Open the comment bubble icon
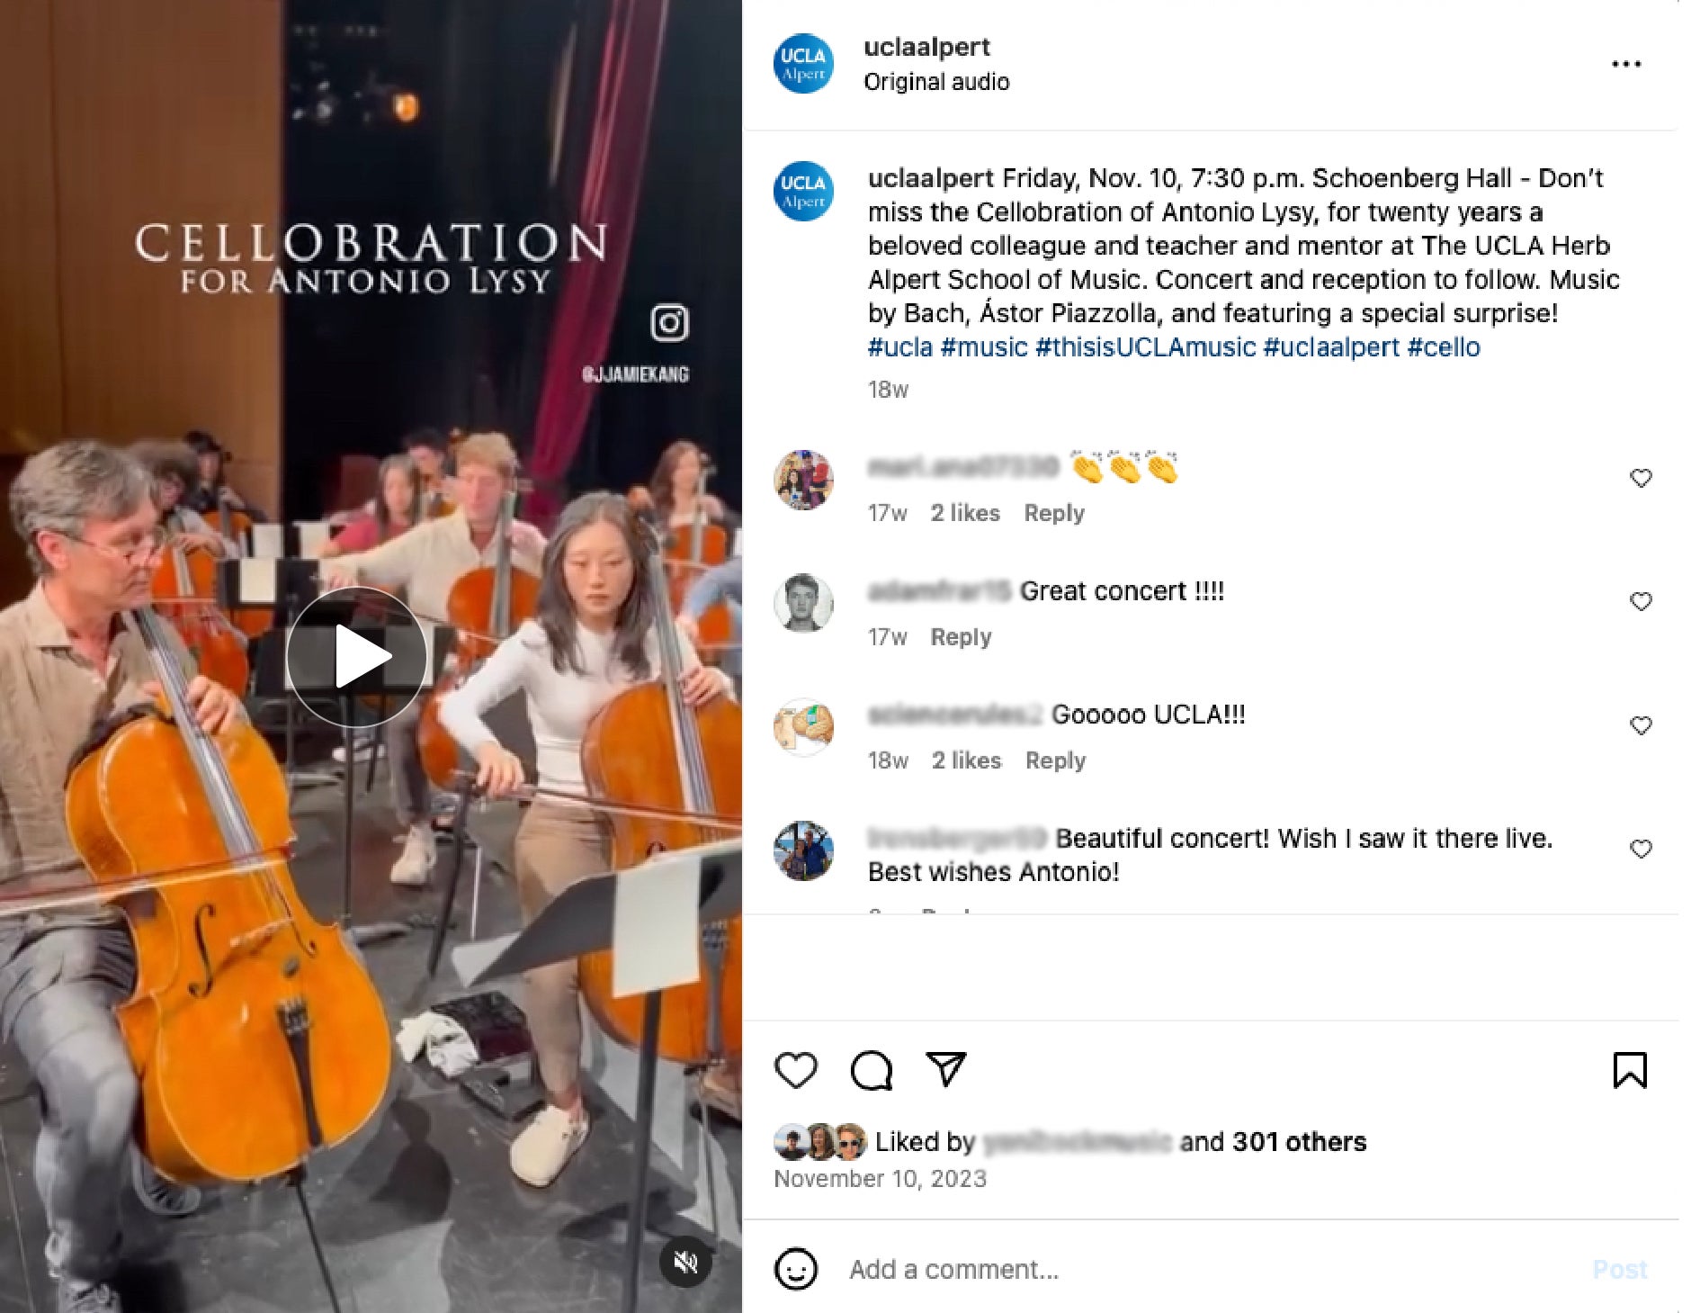 (872, 1070)
